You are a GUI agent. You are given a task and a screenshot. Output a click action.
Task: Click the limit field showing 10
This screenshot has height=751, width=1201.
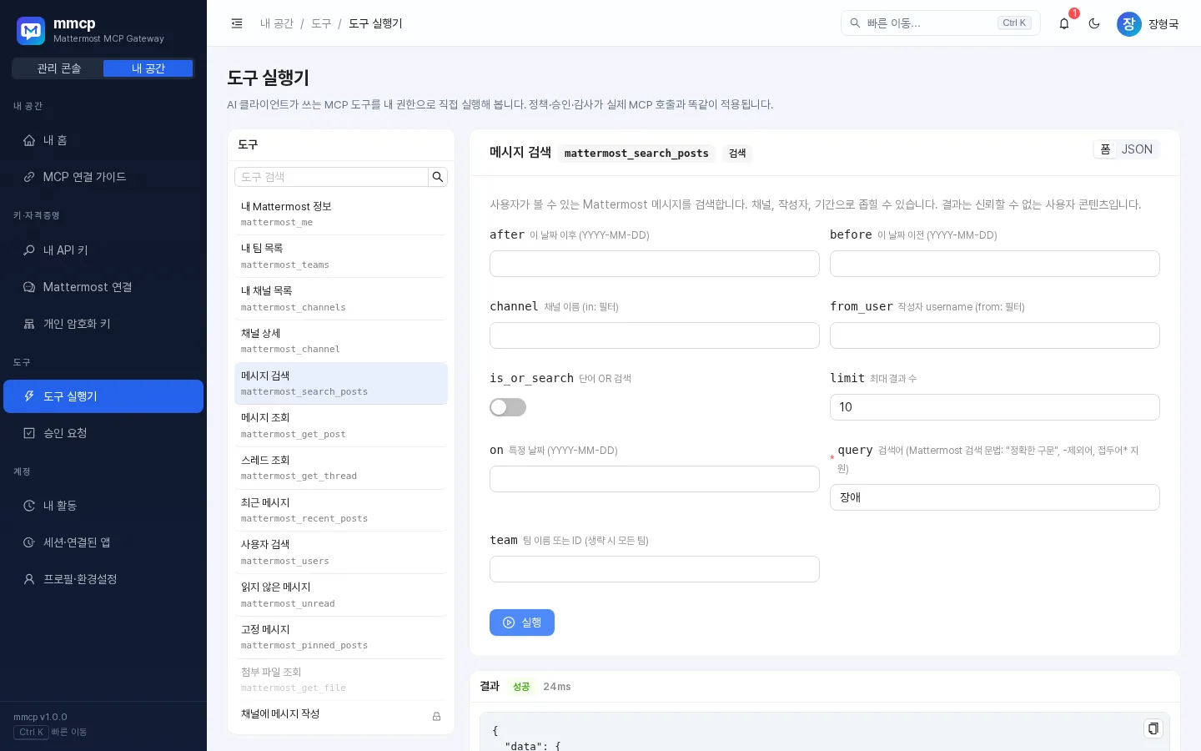(995, 407)
